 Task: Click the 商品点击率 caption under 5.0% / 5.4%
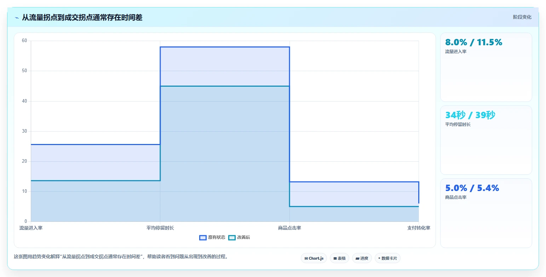tap(456, 197)
